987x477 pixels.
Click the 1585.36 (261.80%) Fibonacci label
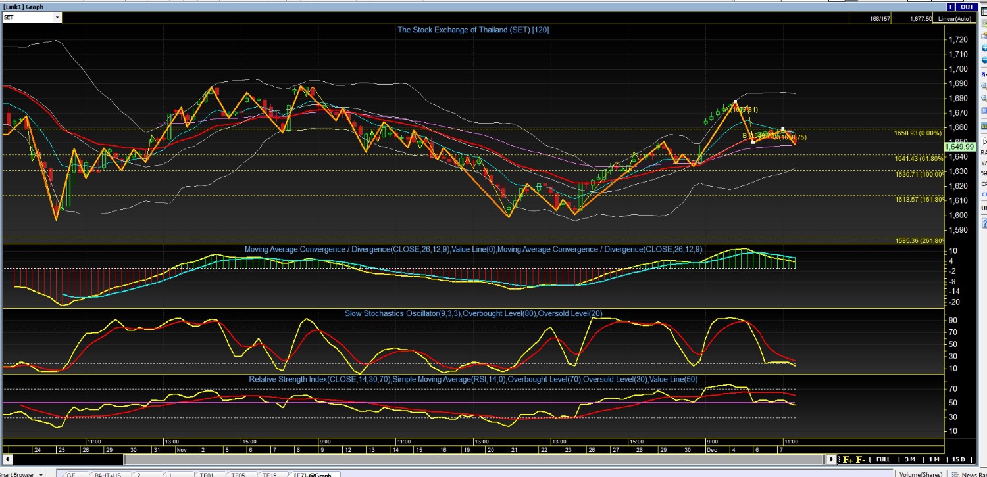[919, 240]
